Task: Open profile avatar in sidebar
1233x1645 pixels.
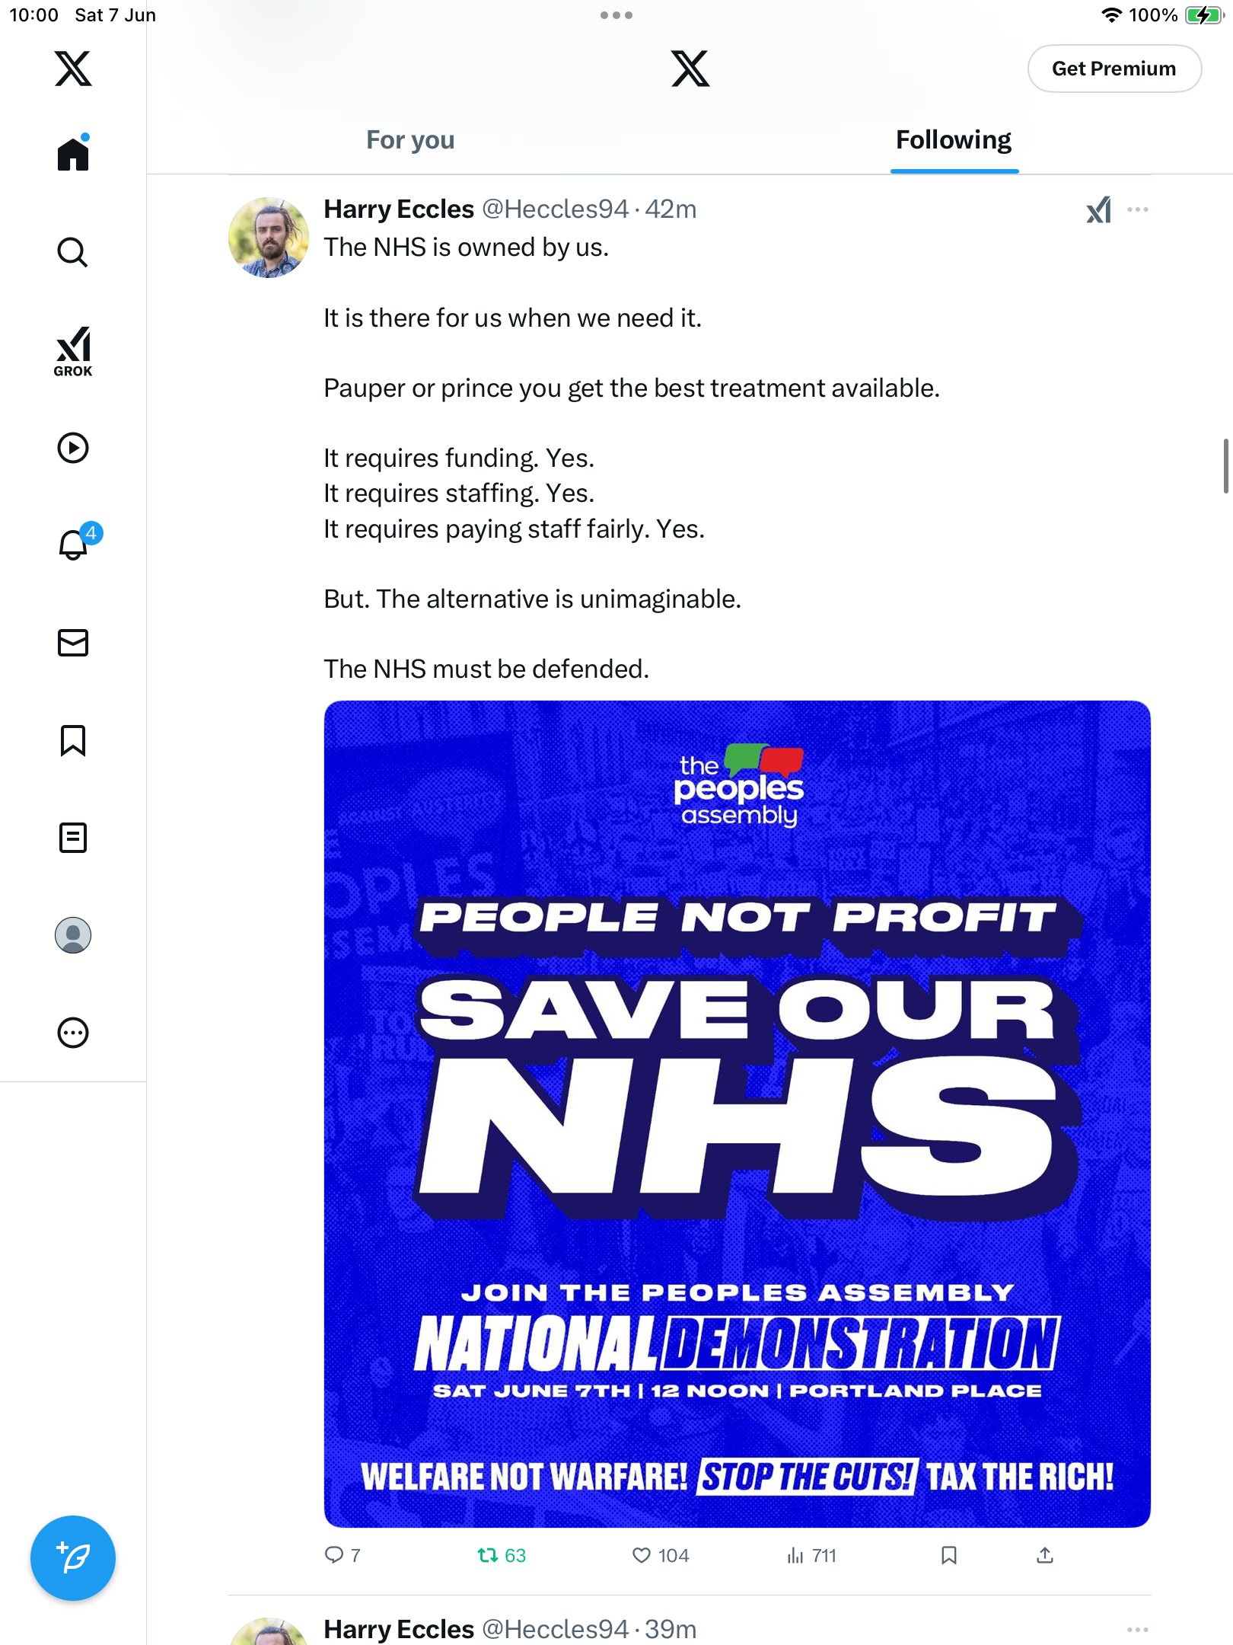Action: click(x=73, y=935)
